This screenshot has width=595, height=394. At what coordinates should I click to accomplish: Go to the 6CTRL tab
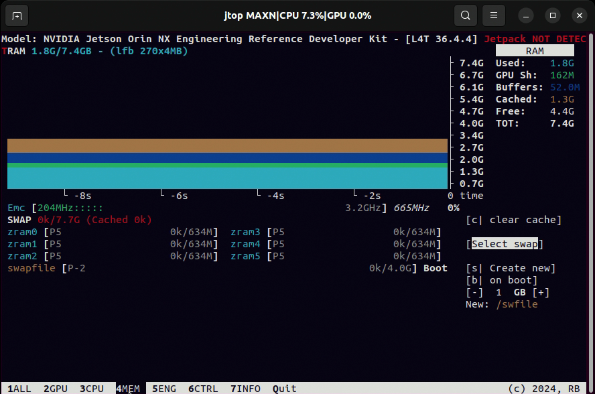(203, 389)
